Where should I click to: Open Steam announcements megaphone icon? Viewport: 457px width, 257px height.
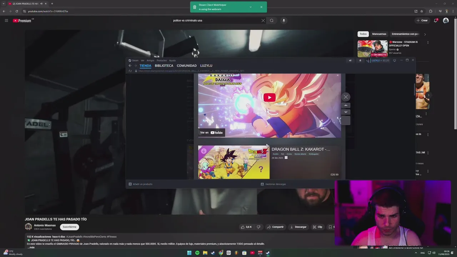pos(350,60)
